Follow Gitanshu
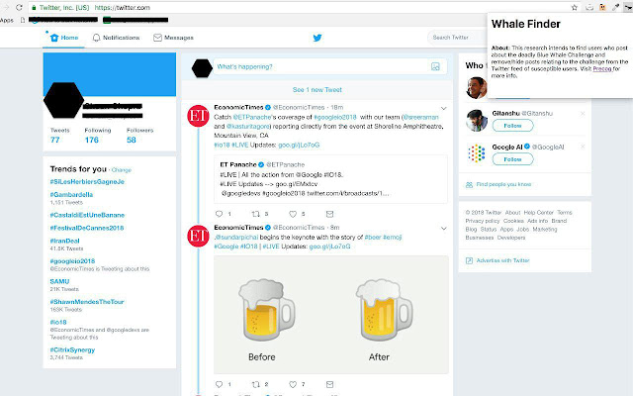 point(512,126)
